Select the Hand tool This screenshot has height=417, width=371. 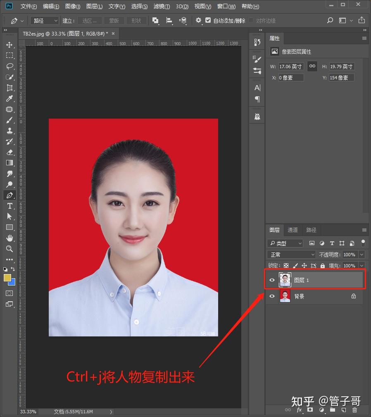(x=9, y=238)
